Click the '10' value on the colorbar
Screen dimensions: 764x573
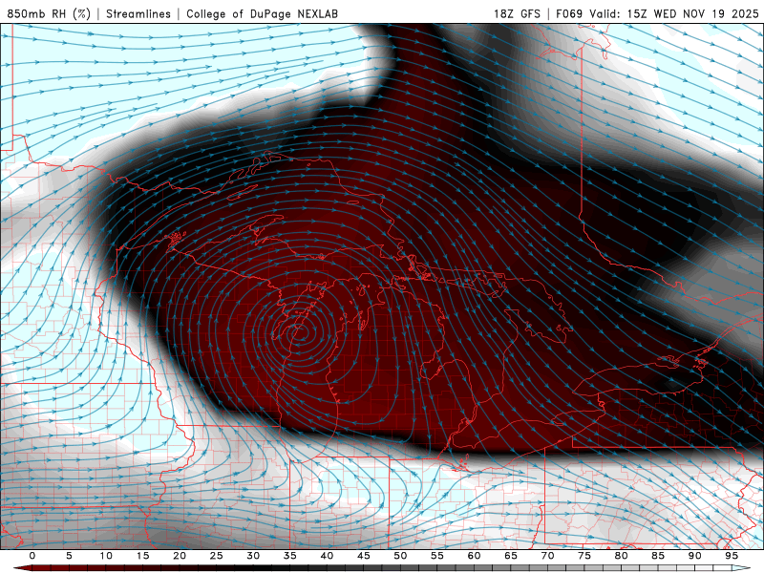coord(106,556)
